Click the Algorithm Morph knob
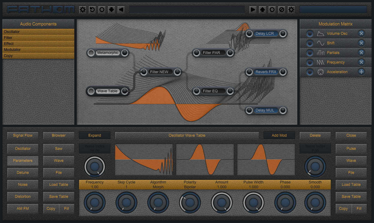 pos(158,203)
